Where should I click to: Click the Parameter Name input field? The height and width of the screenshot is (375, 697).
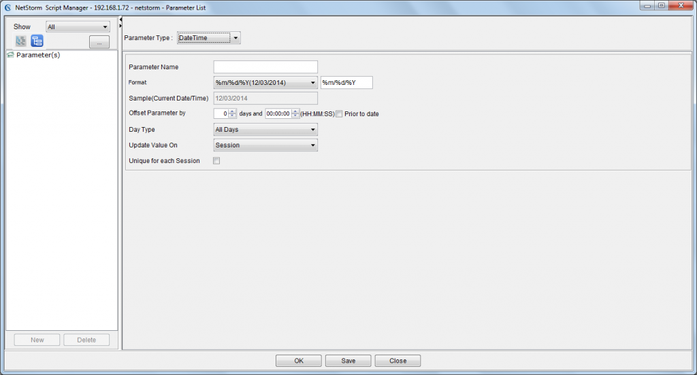coord(265,67)
